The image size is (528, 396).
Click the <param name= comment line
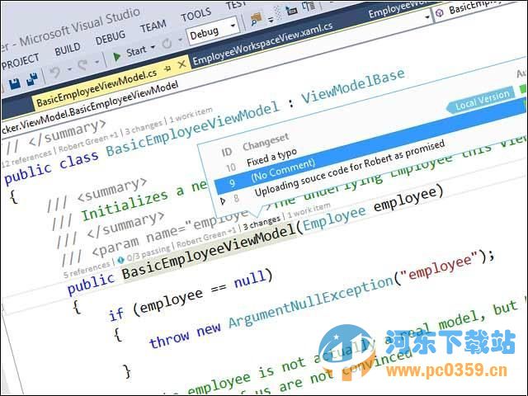157,237
